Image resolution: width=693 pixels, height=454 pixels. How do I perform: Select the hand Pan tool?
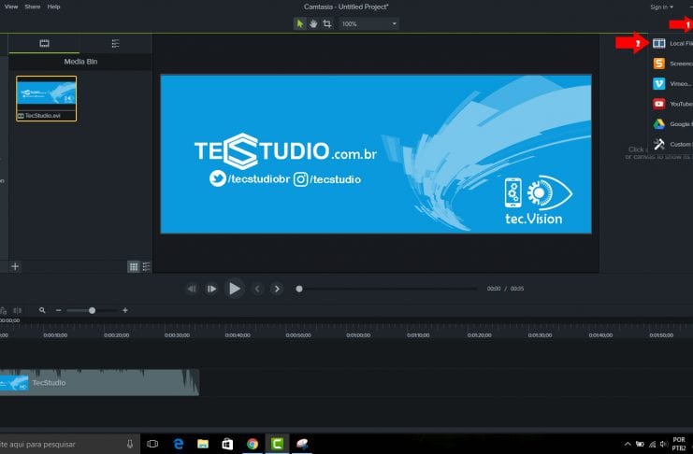(313, 24)
